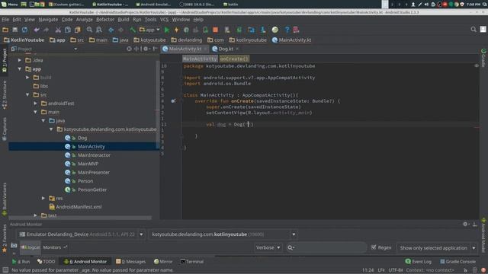Click the Copy icon in toolbar
Screen dimensions: 488x274
coord(68,30)
